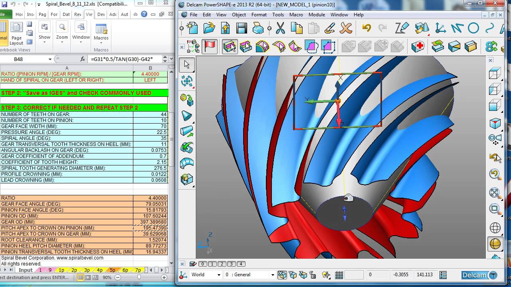Toggle level 0 button in PowerSHAPE
The height and width of the screenshot is (287, 511).
click(202, 264)
